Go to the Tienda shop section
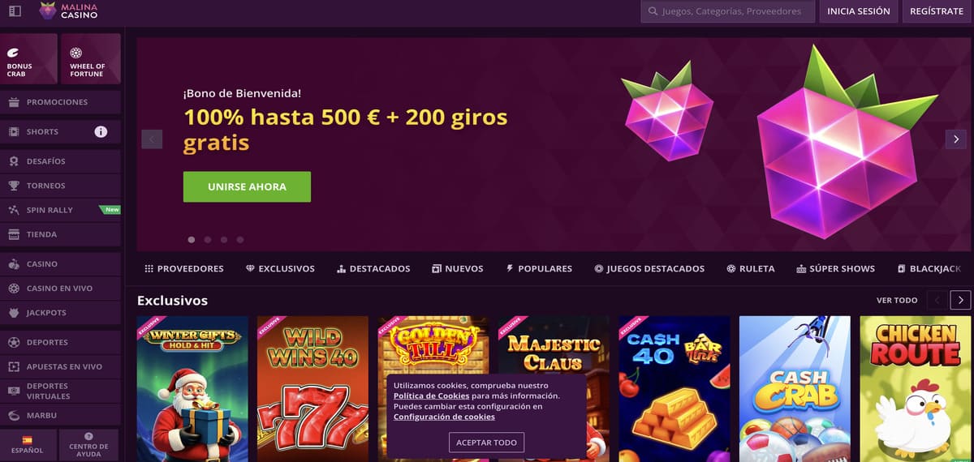The width and height of the screenshot is (974, 462). pos(61,234)
